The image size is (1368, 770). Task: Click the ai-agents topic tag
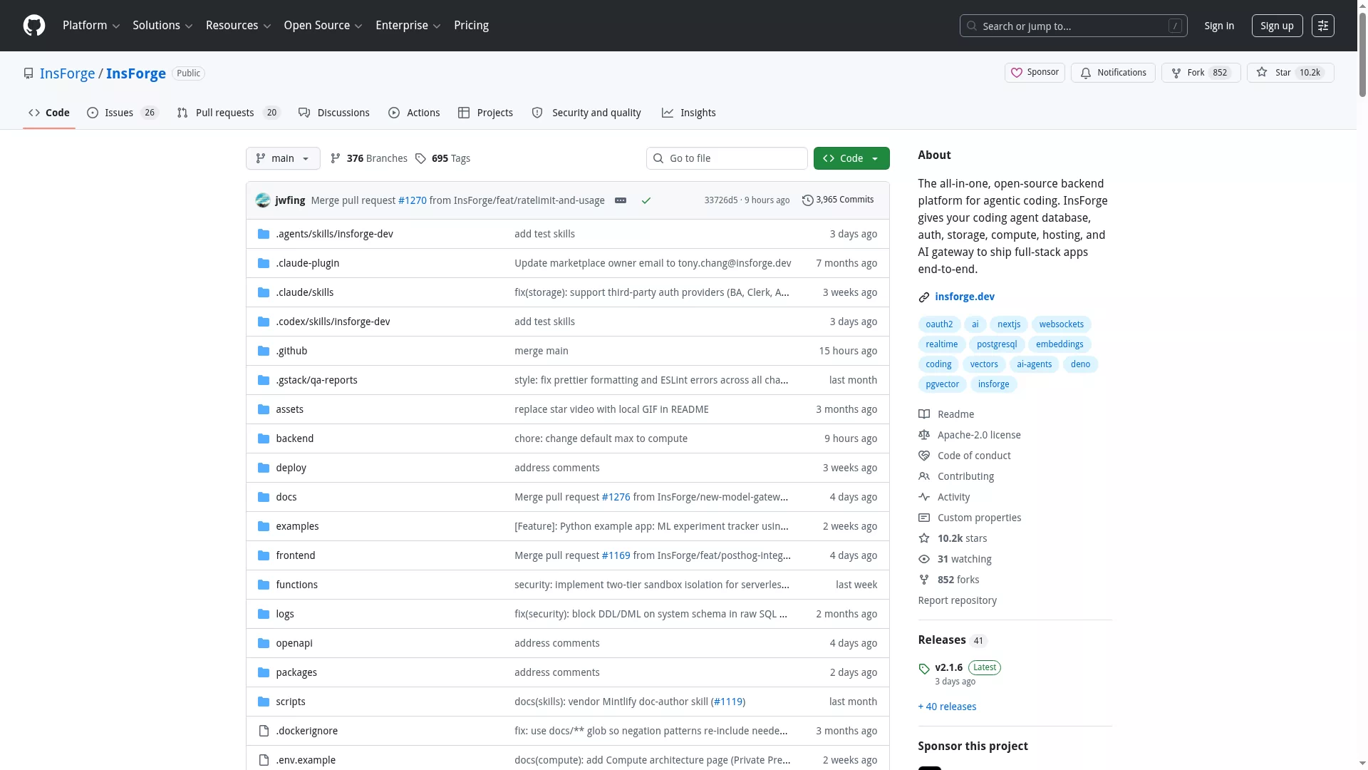coord(1034,364)
